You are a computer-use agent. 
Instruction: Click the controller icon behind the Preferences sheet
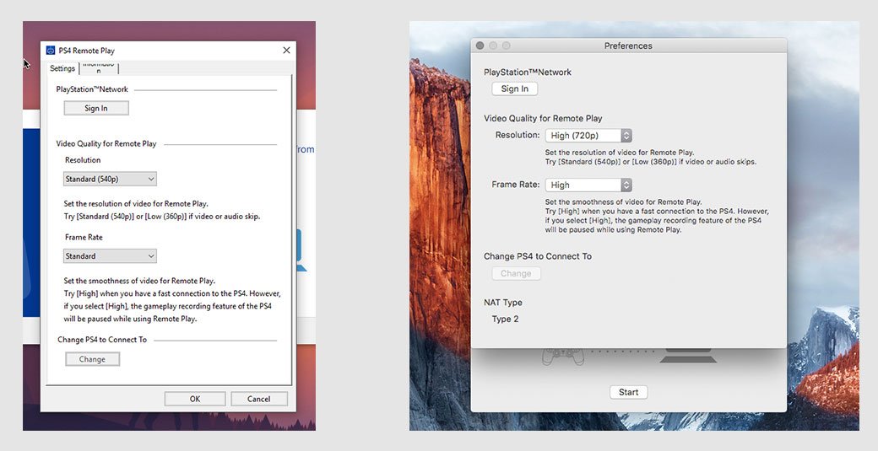(563, 356)
